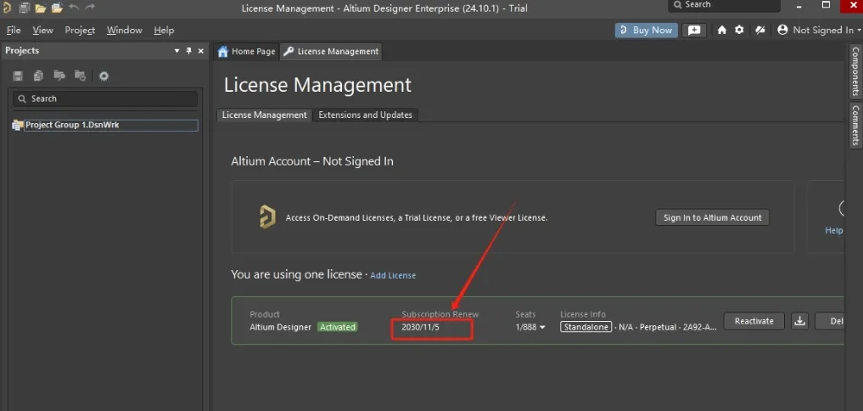Click the Project Group workspace icon
This screenshot has width=863, height=411.
[x=17, y=126]
